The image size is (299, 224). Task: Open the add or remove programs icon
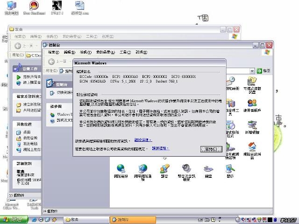click(x=232, y=129)
